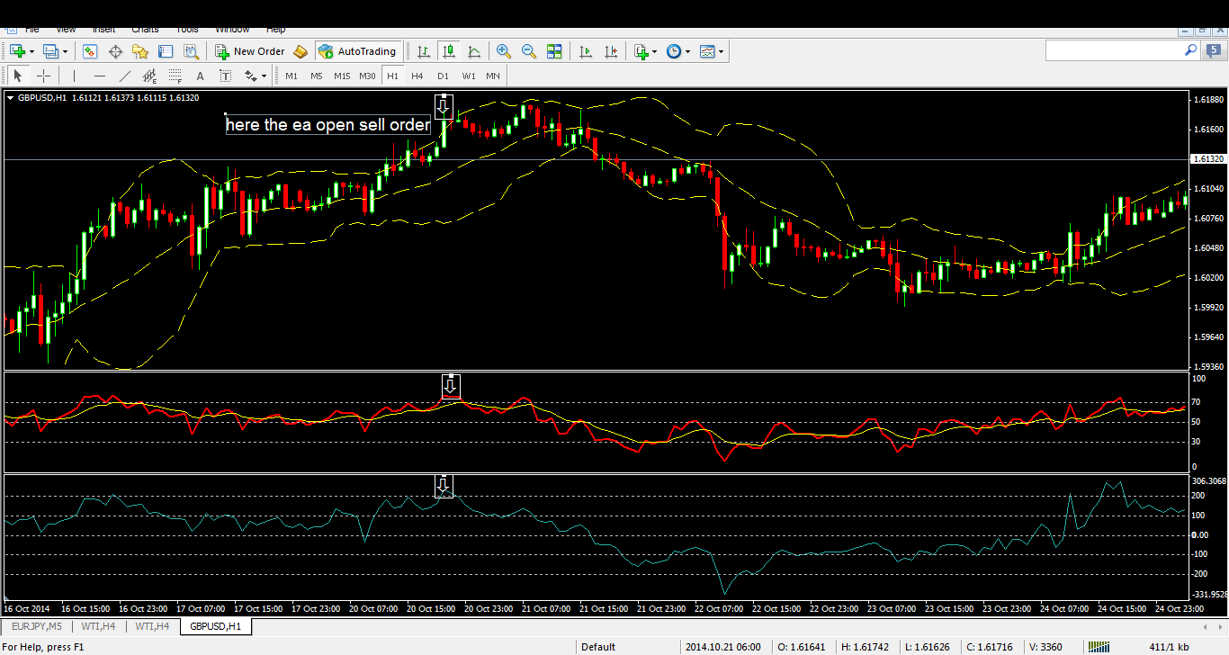
Task: Select the 'here the ea open sell order' label
Action: coord(328,125)
